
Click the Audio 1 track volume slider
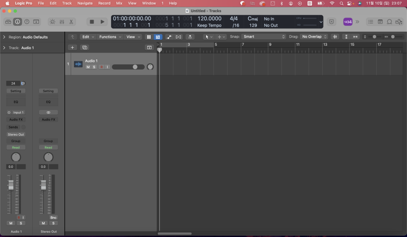pos(128,67)
